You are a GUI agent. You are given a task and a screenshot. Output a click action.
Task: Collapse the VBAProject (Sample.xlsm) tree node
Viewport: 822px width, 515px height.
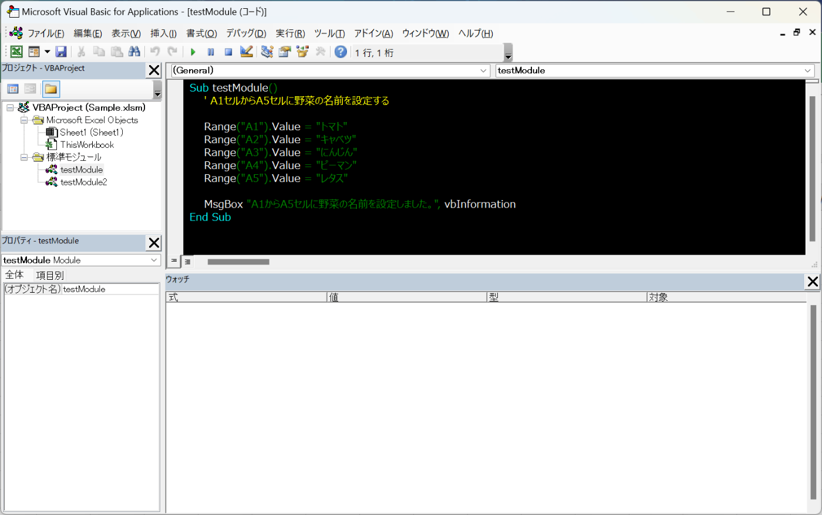10,107
